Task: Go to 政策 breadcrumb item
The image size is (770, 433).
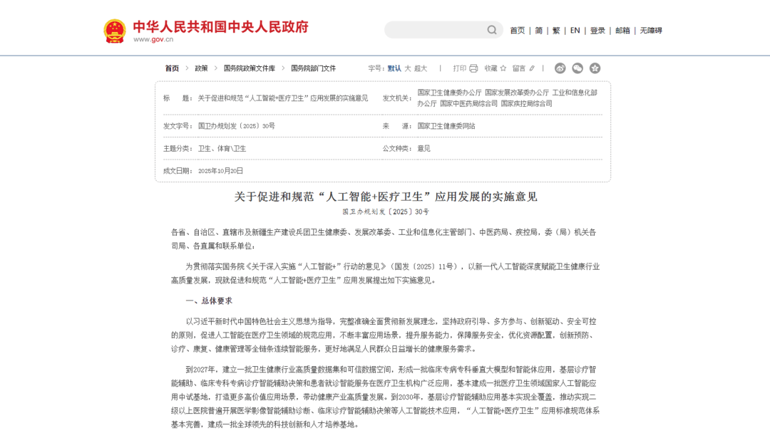Action: pos(201,68)
